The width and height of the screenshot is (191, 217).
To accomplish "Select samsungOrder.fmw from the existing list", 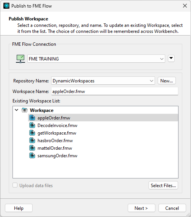I will 58,156.
